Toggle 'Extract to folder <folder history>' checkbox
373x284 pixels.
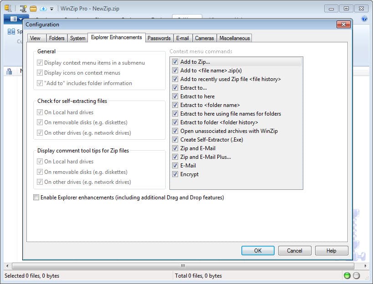175,122
